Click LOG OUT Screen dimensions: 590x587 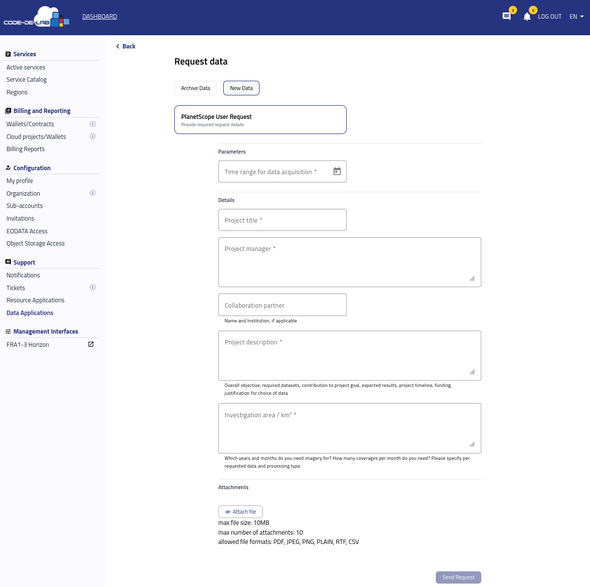click(549, 17)
